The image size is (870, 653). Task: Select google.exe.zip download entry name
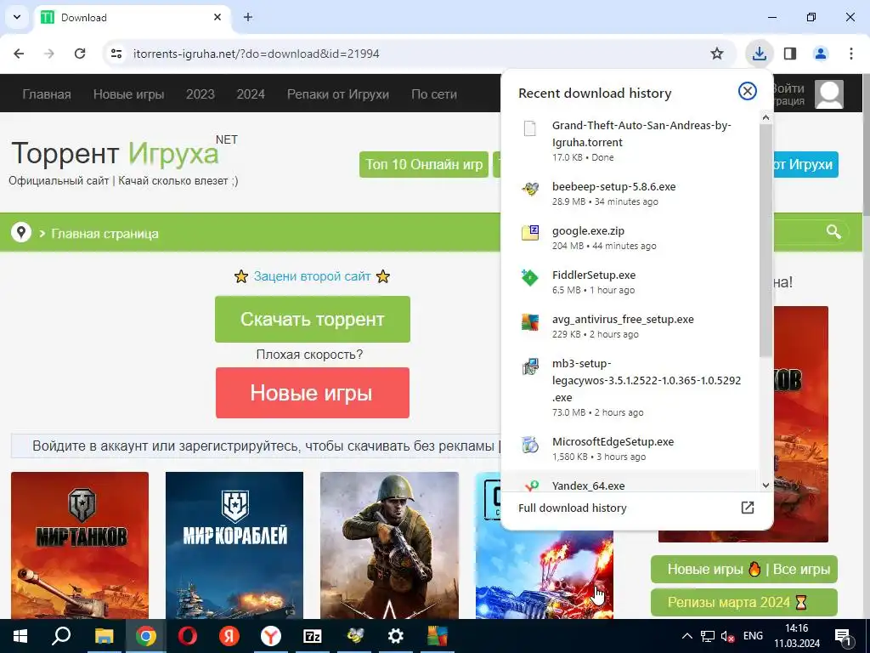pos(588,231)
